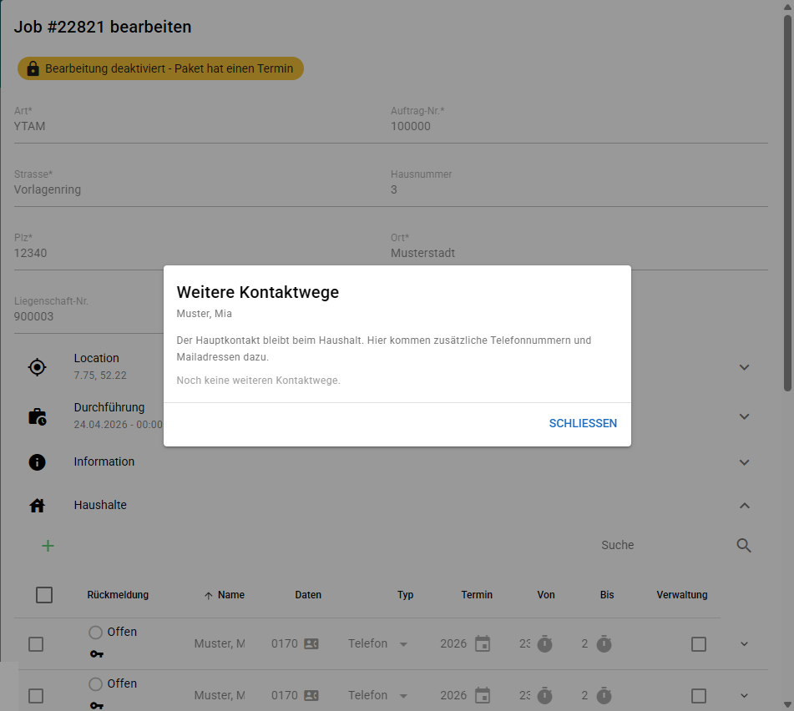Select the first household row checkbox
Viewport: 794px width, 711px height.
36,644
